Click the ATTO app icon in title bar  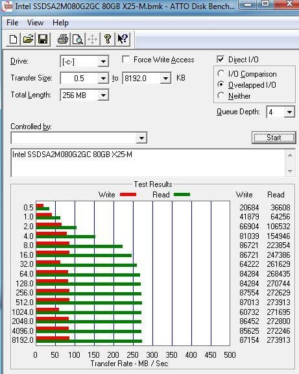[x=6, y=6]
